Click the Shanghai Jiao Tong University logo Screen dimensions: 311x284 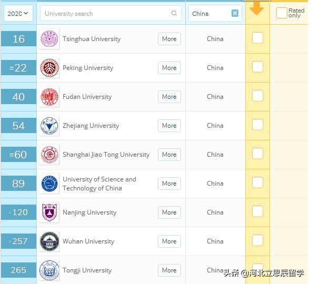pyautogui.click(x=49, y=155)
